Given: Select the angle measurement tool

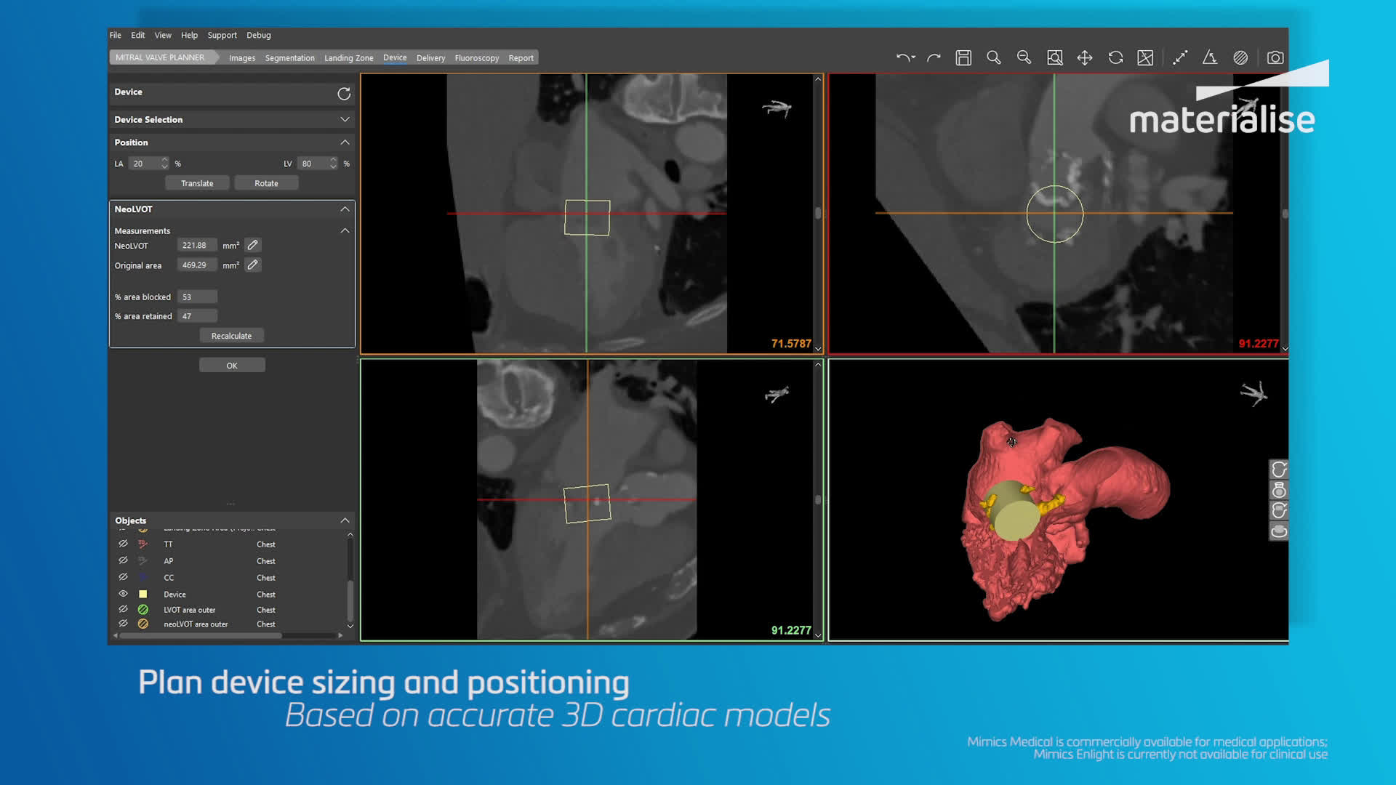Looking at the screenshot, I should (1210, 58).
